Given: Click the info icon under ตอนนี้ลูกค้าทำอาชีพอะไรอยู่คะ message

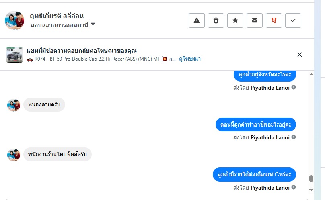Looking at the screenshot, I should (294, 137).
